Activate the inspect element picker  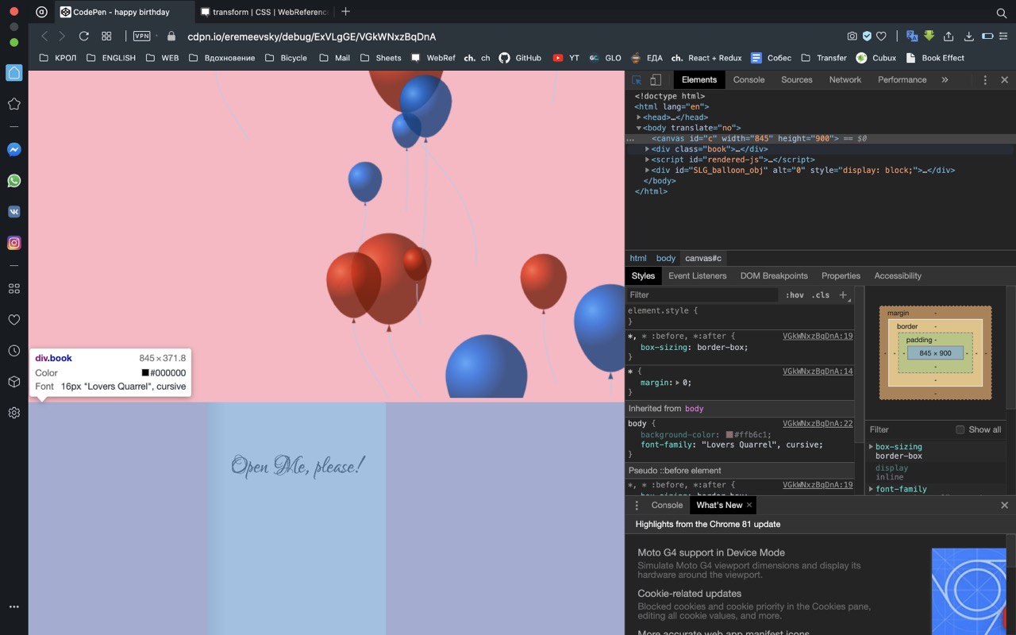point(637,80)
